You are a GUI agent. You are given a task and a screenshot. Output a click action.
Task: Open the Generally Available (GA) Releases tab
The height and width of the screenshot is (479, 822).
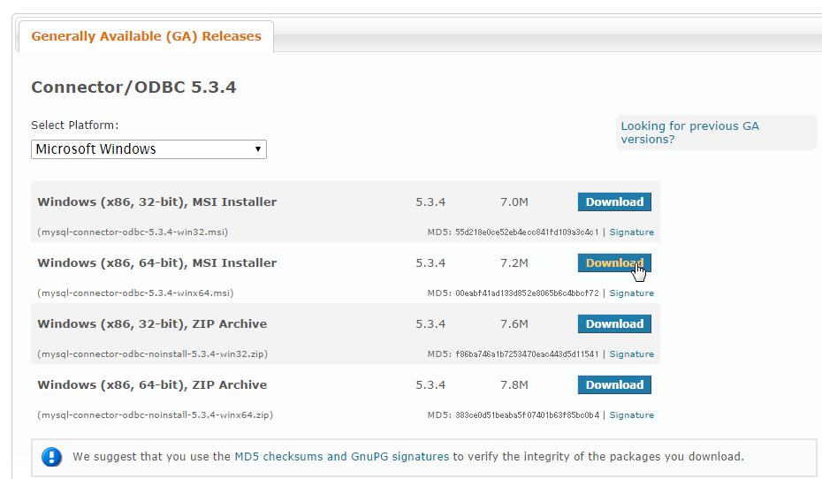pyautogui.click(x=146, y=36)
